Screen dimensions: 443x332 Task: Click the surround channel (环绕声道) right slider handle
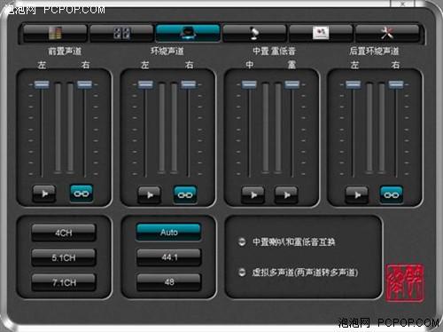[189, 84]
